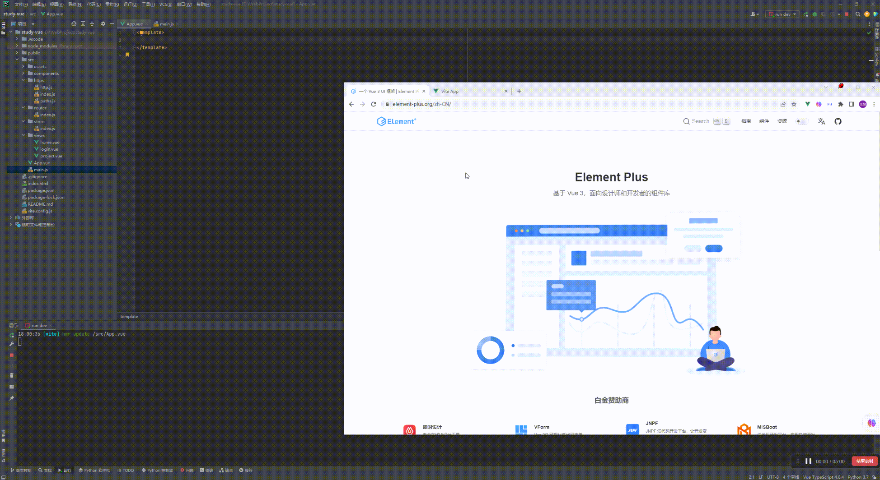Image resolution: width=880 pixels, height=480 pixels.
Task: Click the orange update arrow icon
Action: (x=867, y=14)
